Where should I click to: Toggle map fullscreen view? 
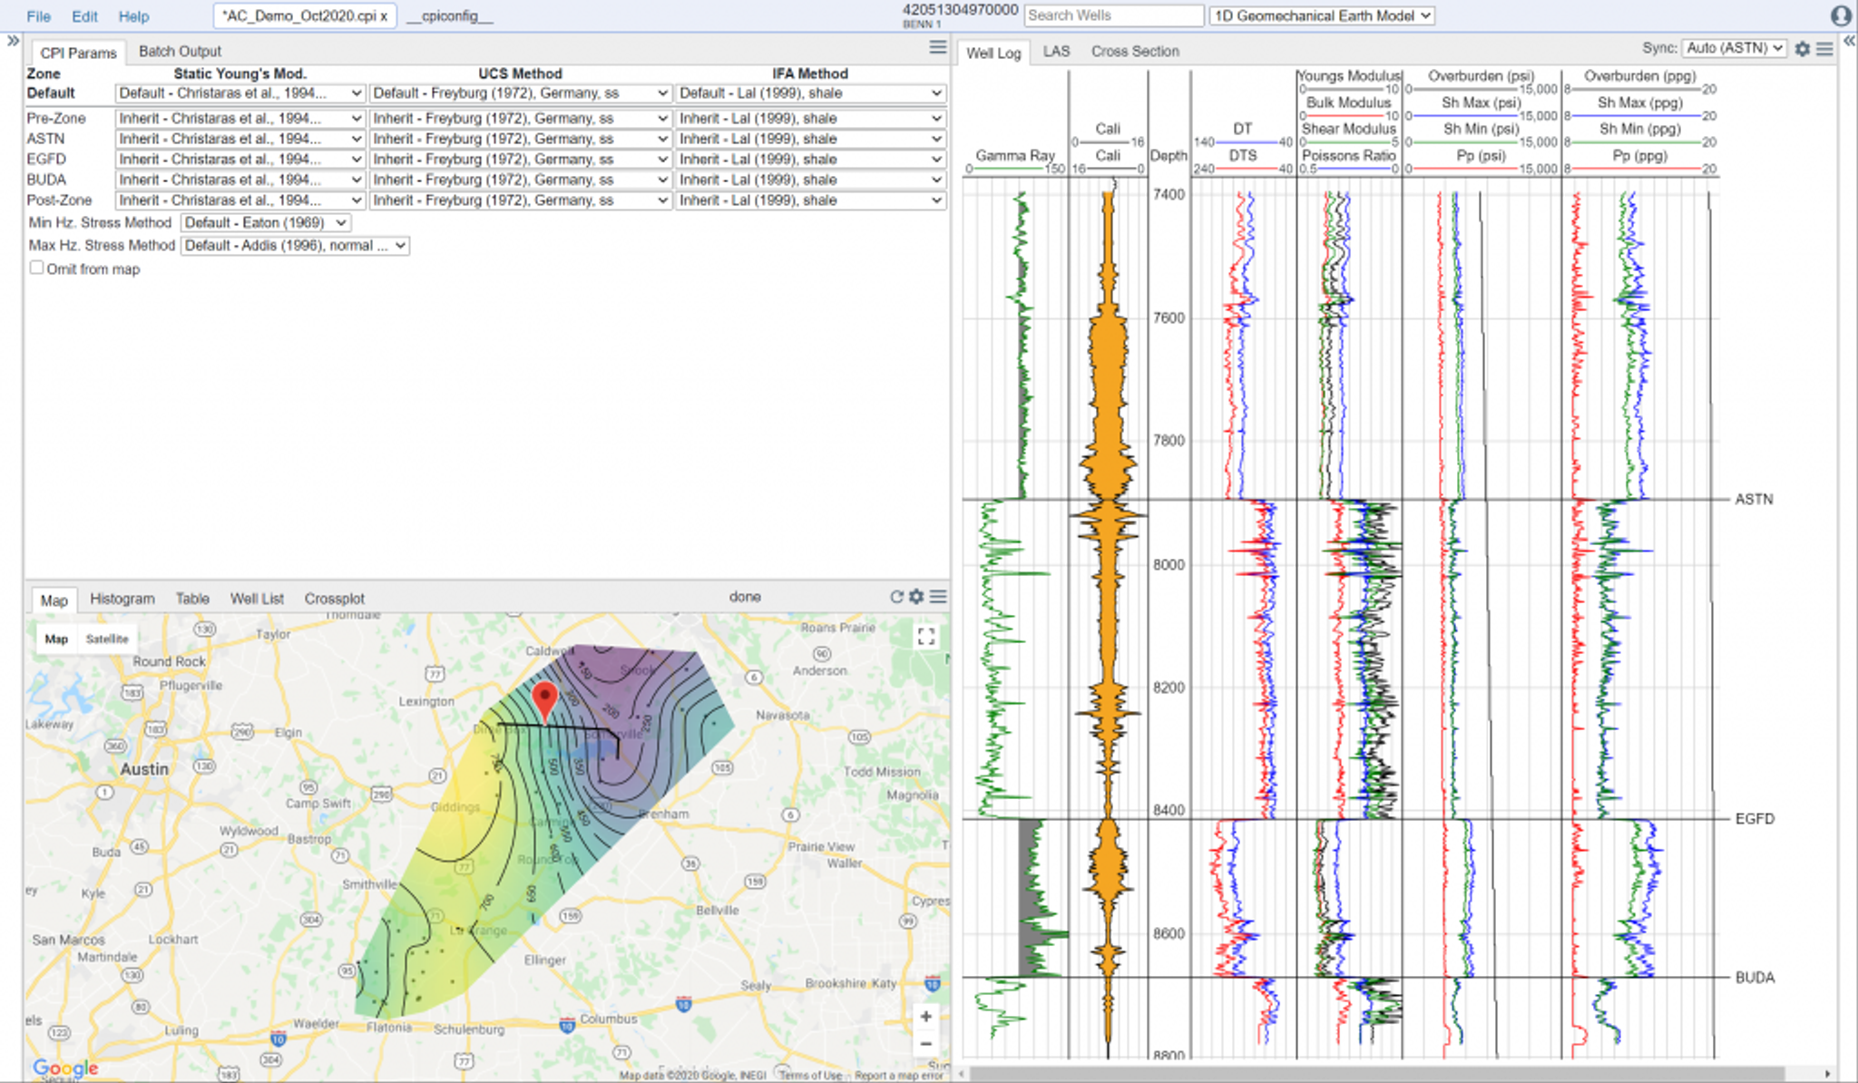coord(925,637)
